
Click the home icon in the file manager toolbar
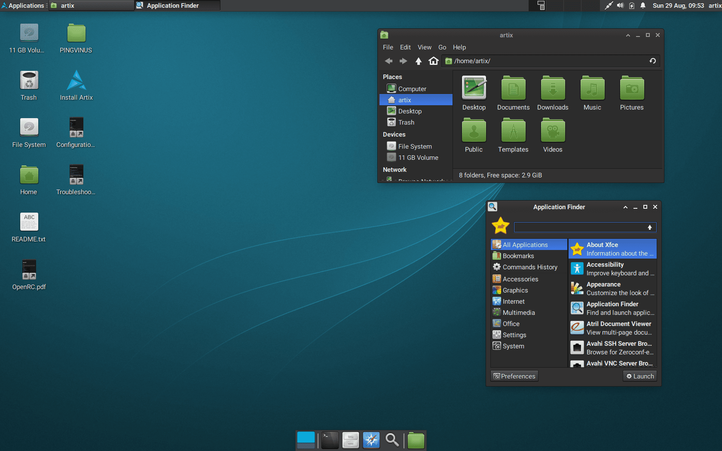click(x=434, y=61)
